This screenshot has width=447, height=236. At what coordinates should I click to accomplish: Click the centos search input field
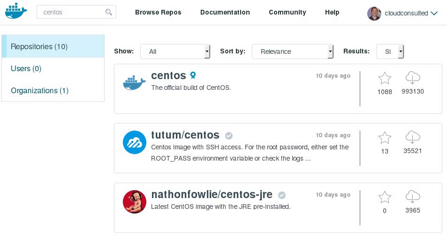pyautogui.click(x=70, y=12)
